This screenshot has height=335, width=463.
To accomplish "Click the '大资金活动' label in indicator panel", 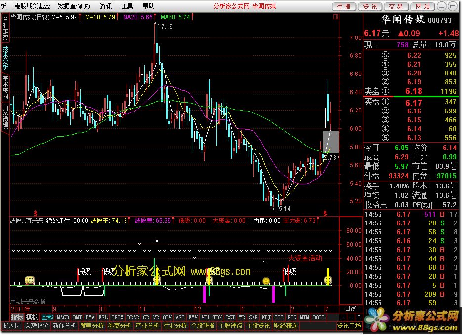I will click(305, 259).
